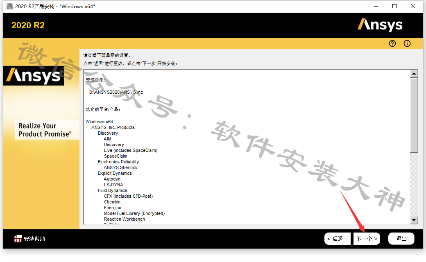Click the Ansys title bar app icon
This screenshot has width=426, height=262.
tap(10, 6)
